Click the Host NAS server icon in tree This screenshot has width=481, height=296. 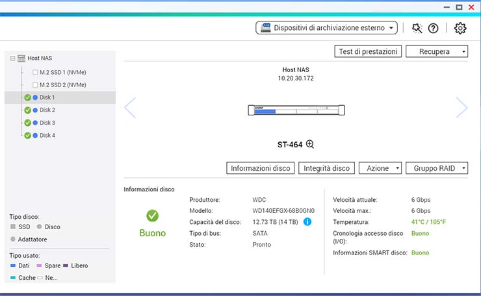coord(21,58)
